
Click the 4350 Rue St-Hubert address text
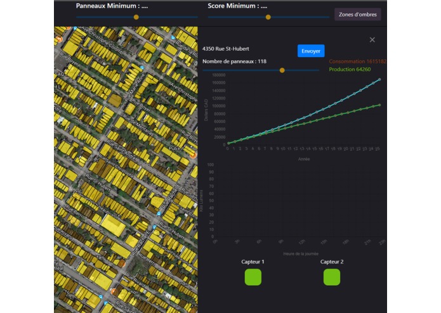(225, 49)
